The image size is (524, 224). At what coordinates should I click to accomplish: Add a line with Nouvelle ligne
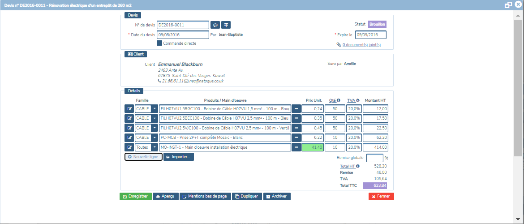click(x=143, y=157)
